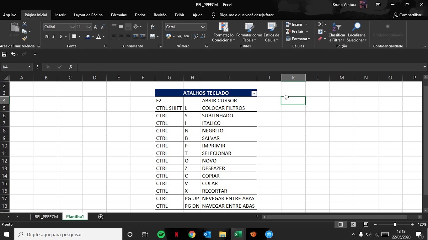Click the Fill down arrow icon
Image resolution: width=428 pixels, height=240 pixels.
320,32
